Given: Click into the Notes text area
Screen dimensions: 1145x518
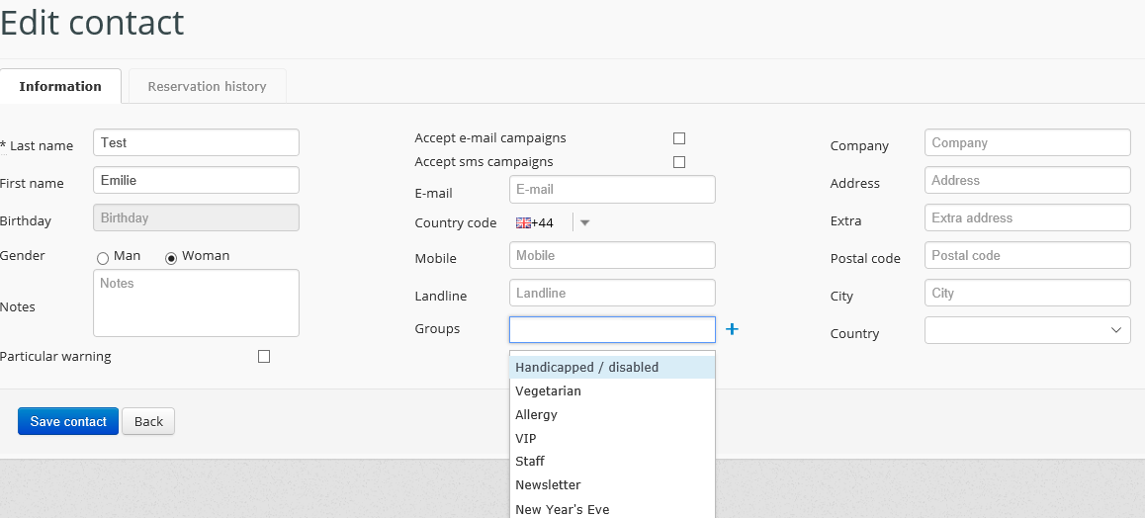Looking at the screenshot, I should pyautogui.click(x=196, y=302).
